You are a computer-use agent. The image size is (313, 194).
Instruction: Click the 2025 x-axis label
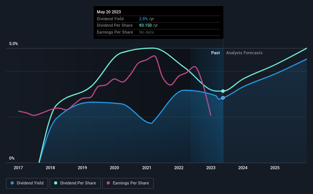[x=275, y=168]
